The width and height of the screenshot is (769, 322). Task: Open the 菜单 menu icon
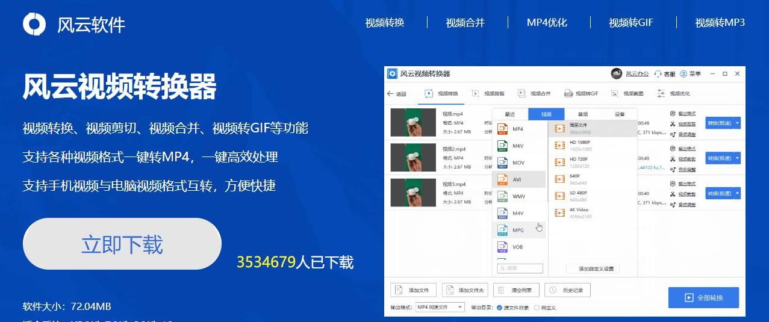[683, 74]
